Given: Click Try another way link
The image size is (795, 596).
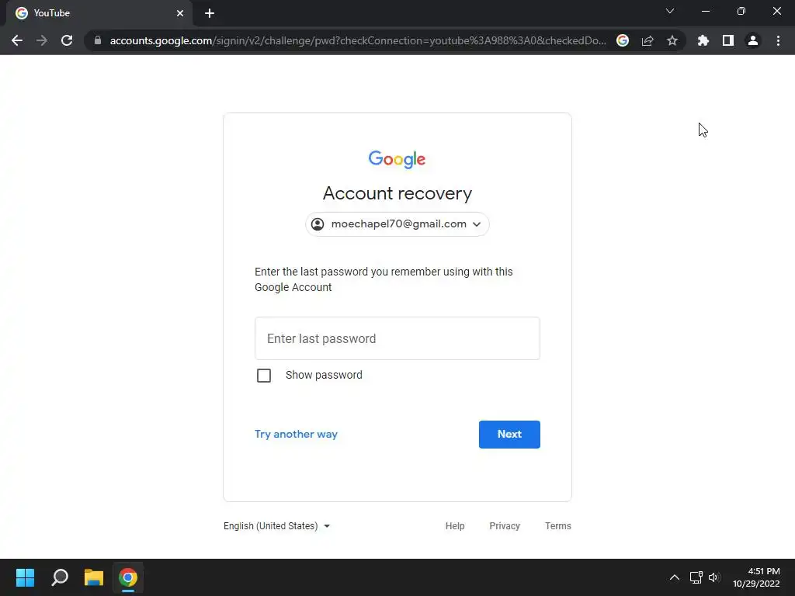Looking at the screenshot, I should 296,435.
